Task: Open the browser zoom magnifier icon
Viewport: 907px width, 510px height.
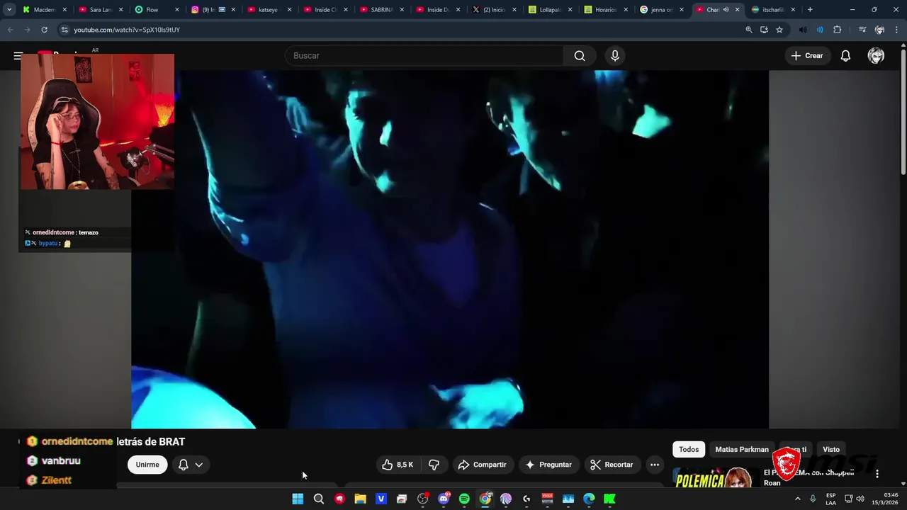Action: coord(749,30)
